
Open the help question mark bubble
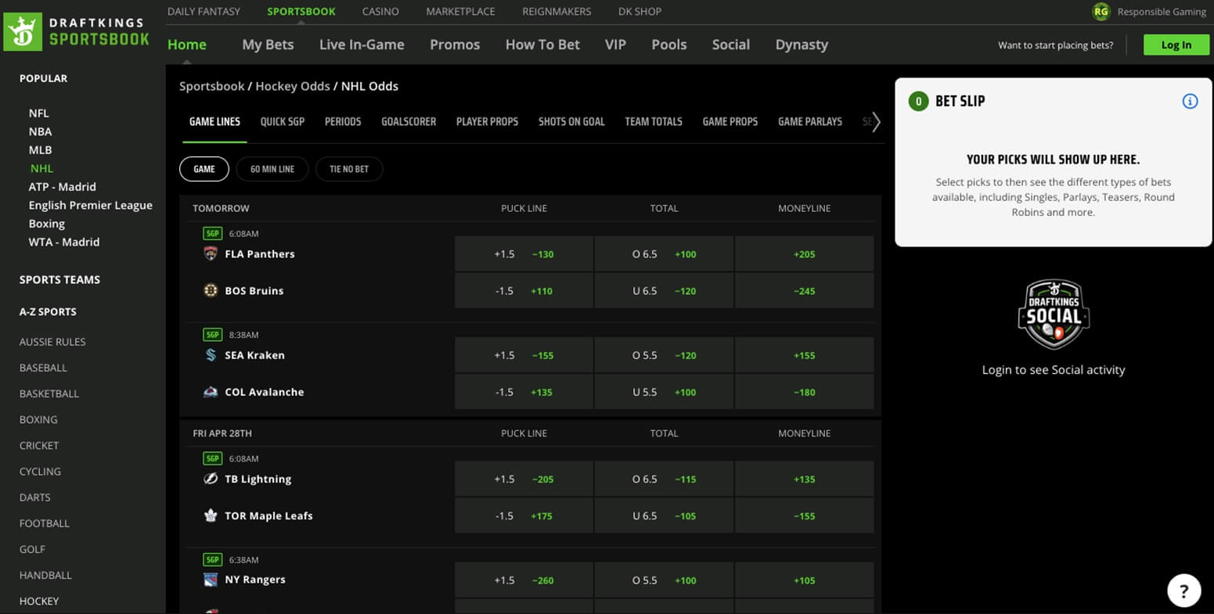click(1183, 591)
